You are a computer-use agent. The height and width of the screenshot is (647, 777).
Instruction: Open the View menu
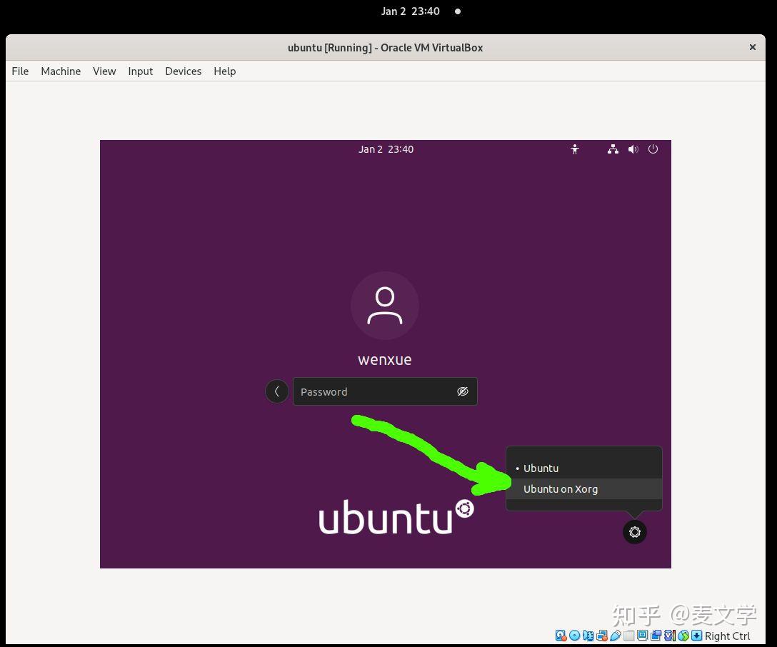(104, 71)
